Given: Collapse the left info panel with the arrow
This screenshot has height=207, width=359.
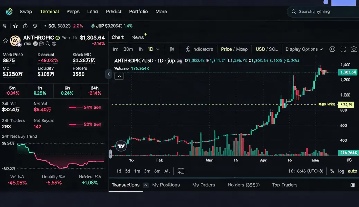Looking at the screenshot, I should click(109, 74).
